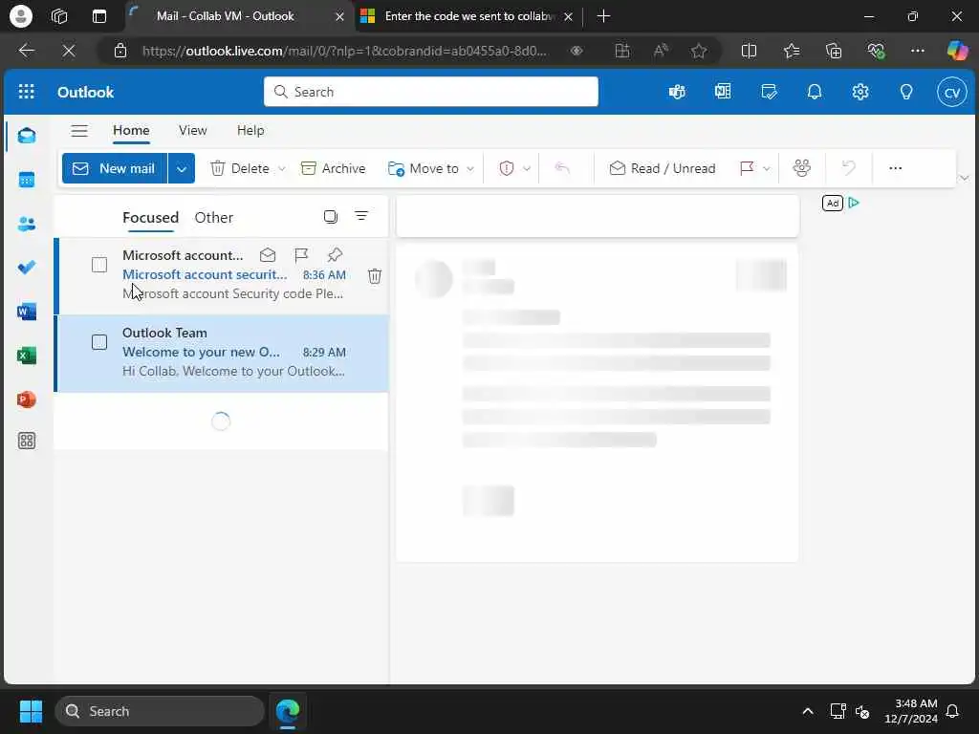Screen dimensions: 979x734
Task: Open Calendar in the left sidebar
Action: tap(27, 180)
